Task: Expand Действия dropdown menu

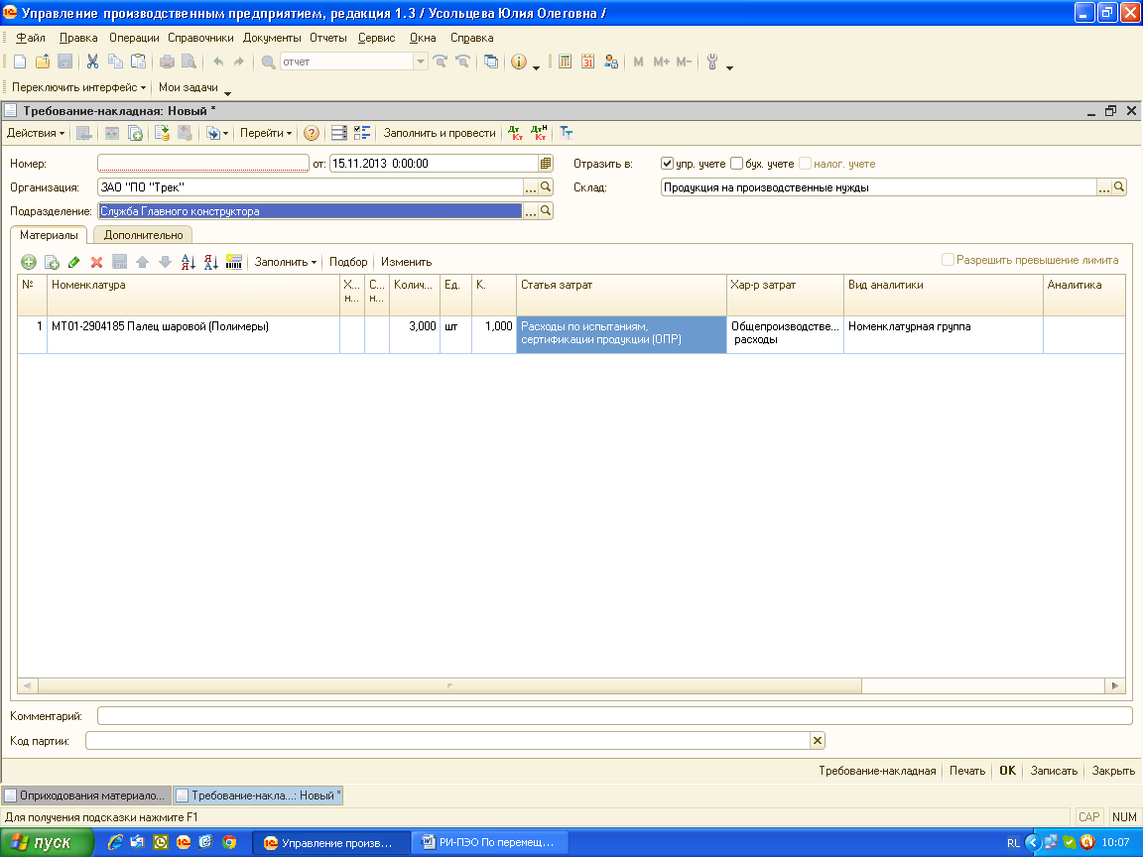Action: click(x=36, y=133)
